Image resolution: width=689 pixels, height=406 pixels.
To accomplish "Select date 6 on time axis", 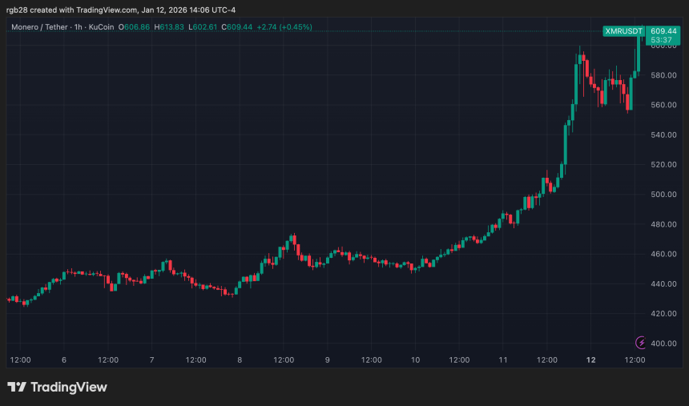I will (63, 360).
